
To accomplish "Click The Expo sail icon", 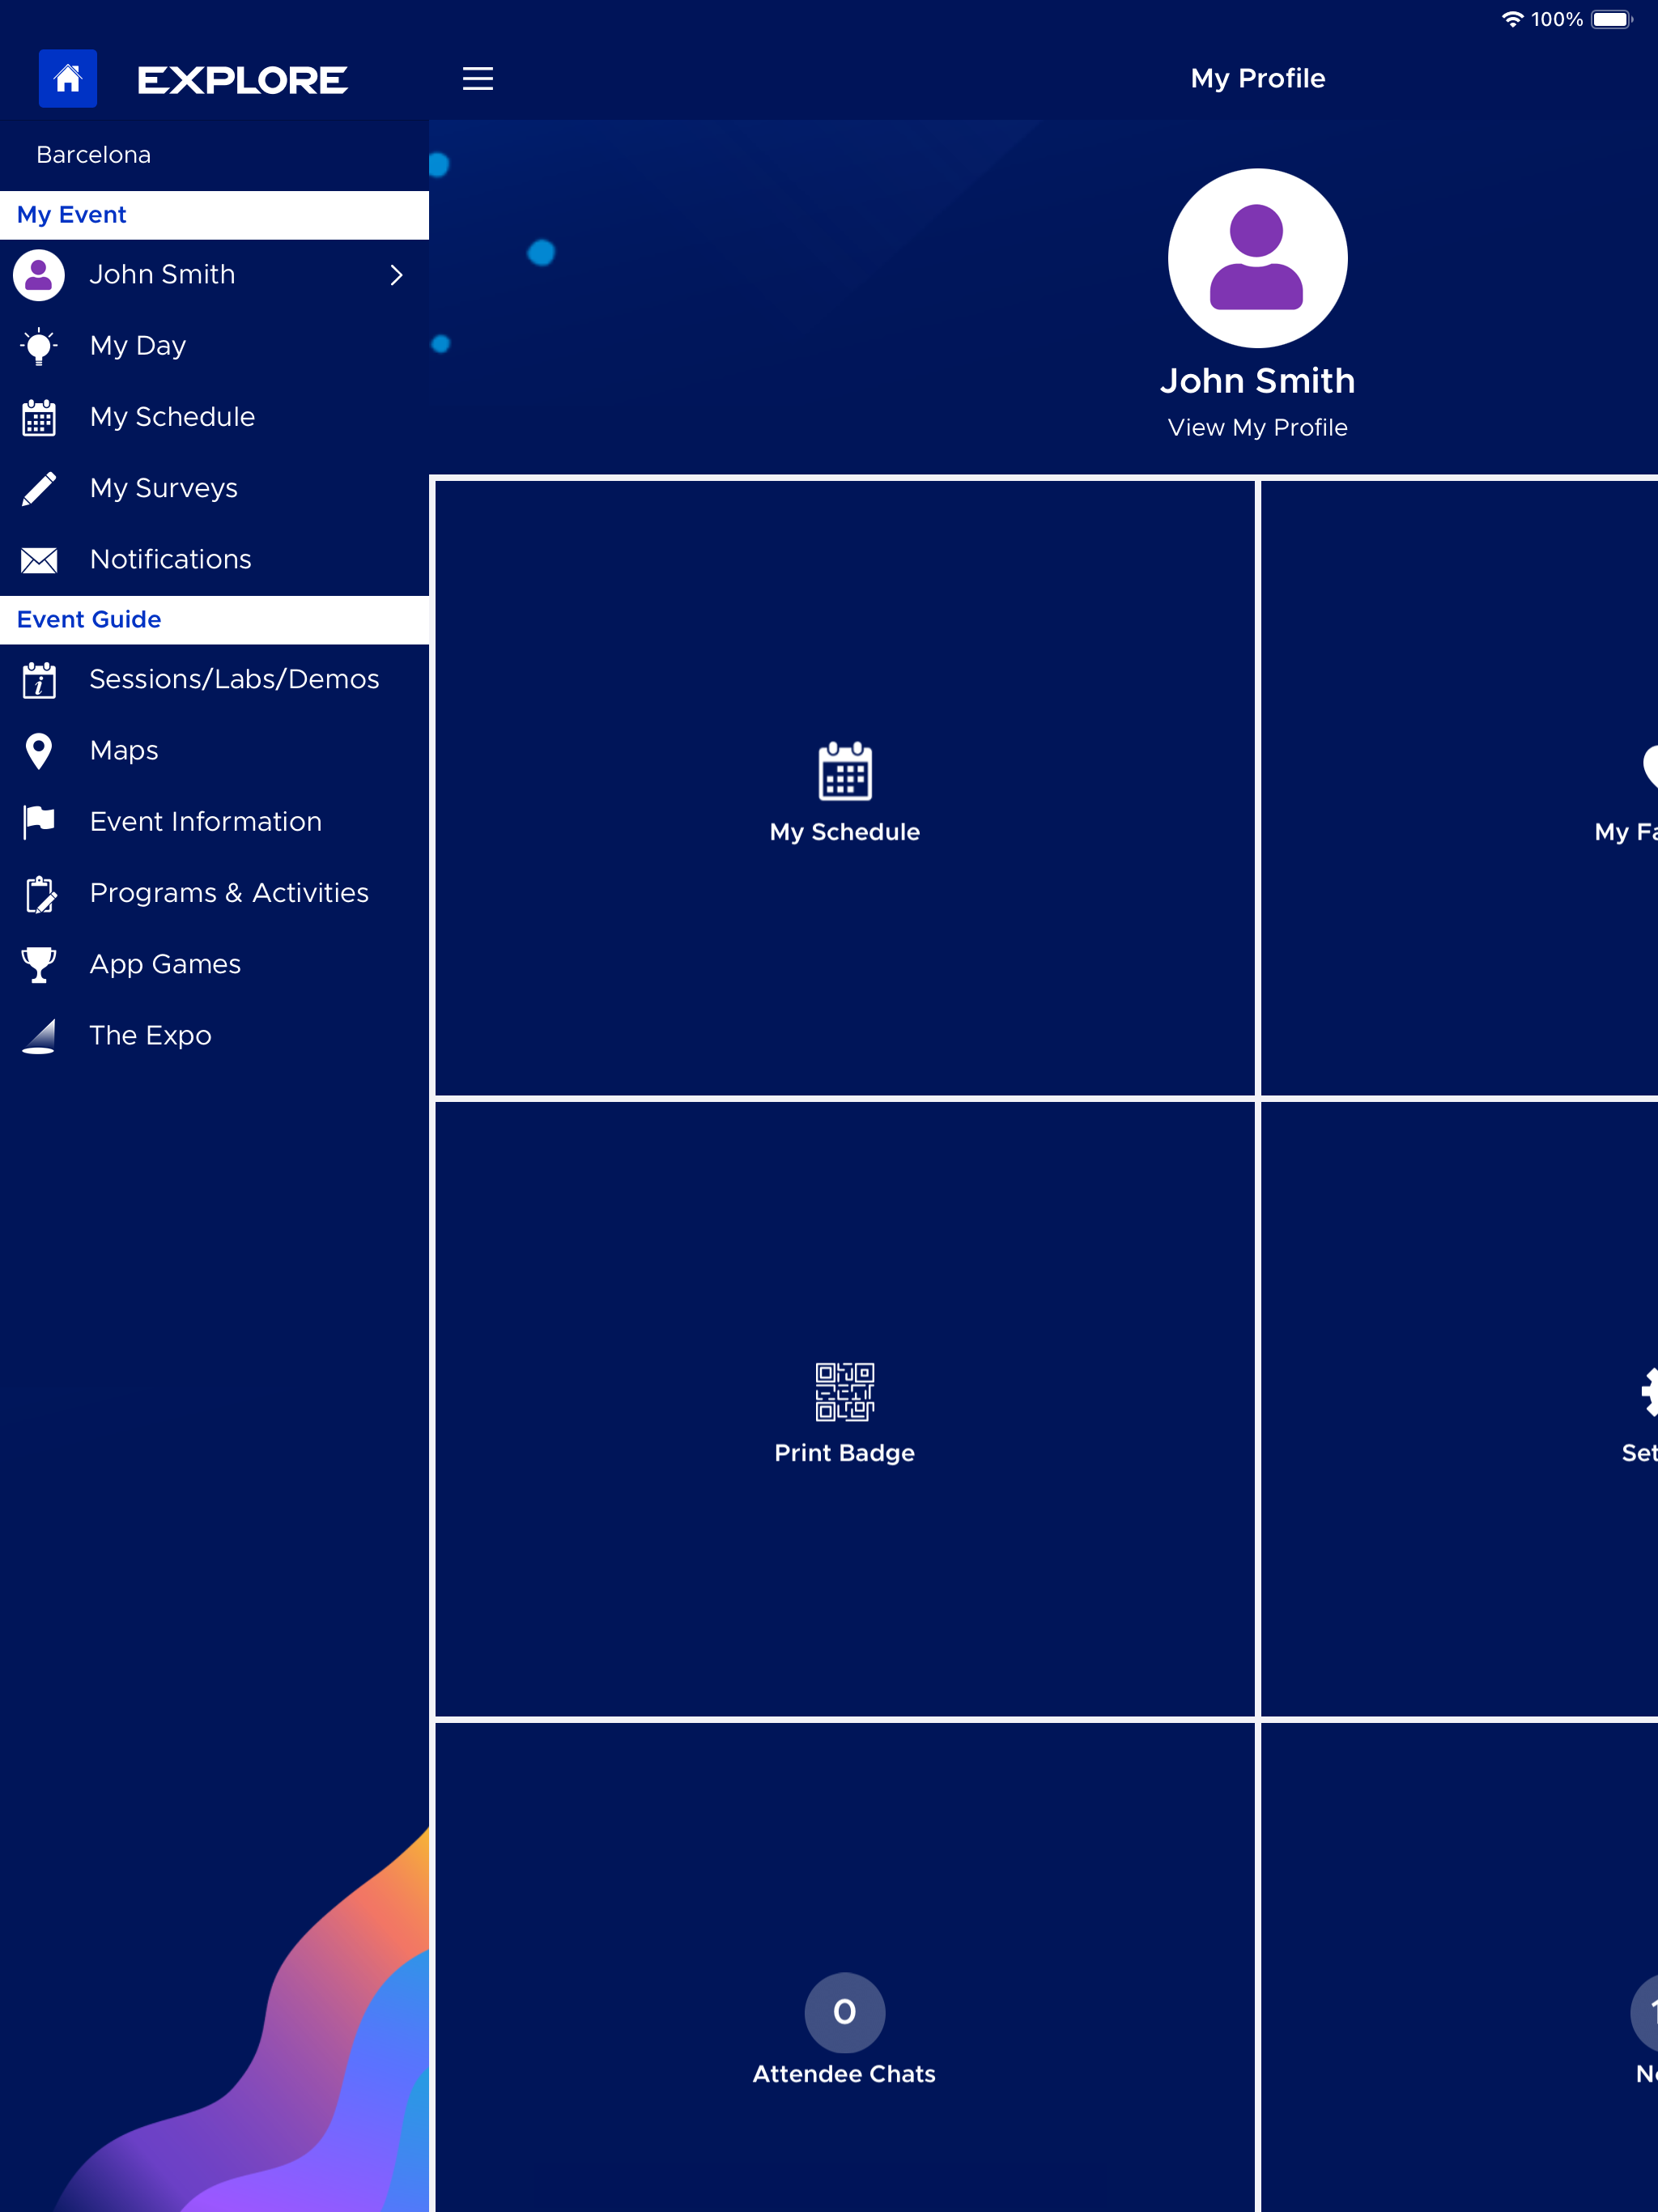I will (x=39, y=1036).
